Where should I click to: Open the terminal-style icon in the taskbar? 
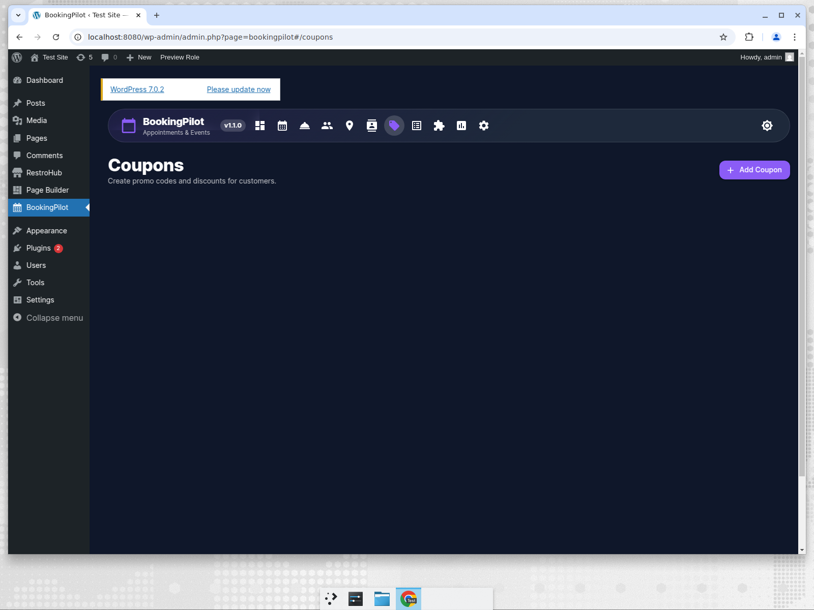pyautogui.click(x=356, y=599)
